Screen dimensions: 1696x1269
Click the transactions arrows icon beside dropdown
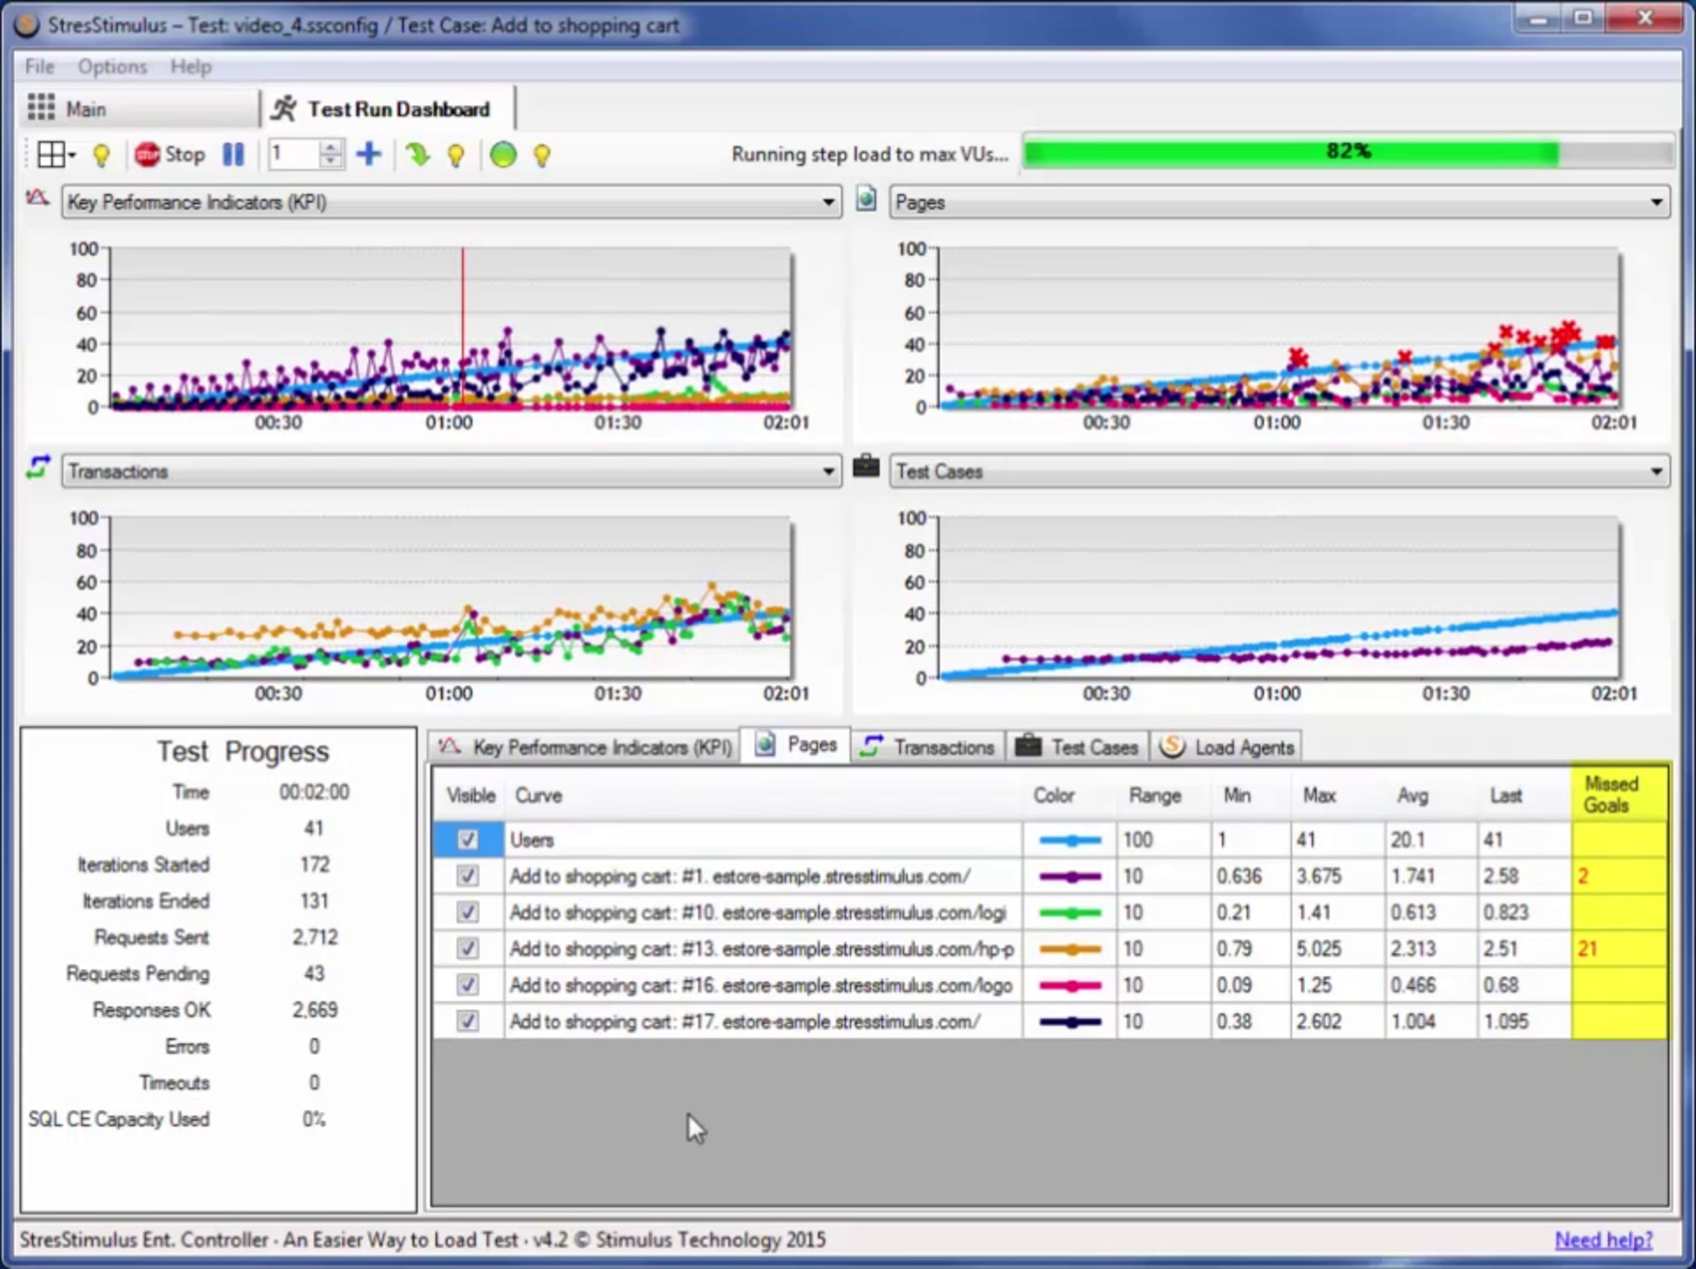click(x=38, y=468)
